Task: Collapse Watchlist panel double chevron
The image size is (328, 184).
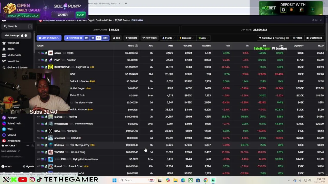Action: pos(33,146)
